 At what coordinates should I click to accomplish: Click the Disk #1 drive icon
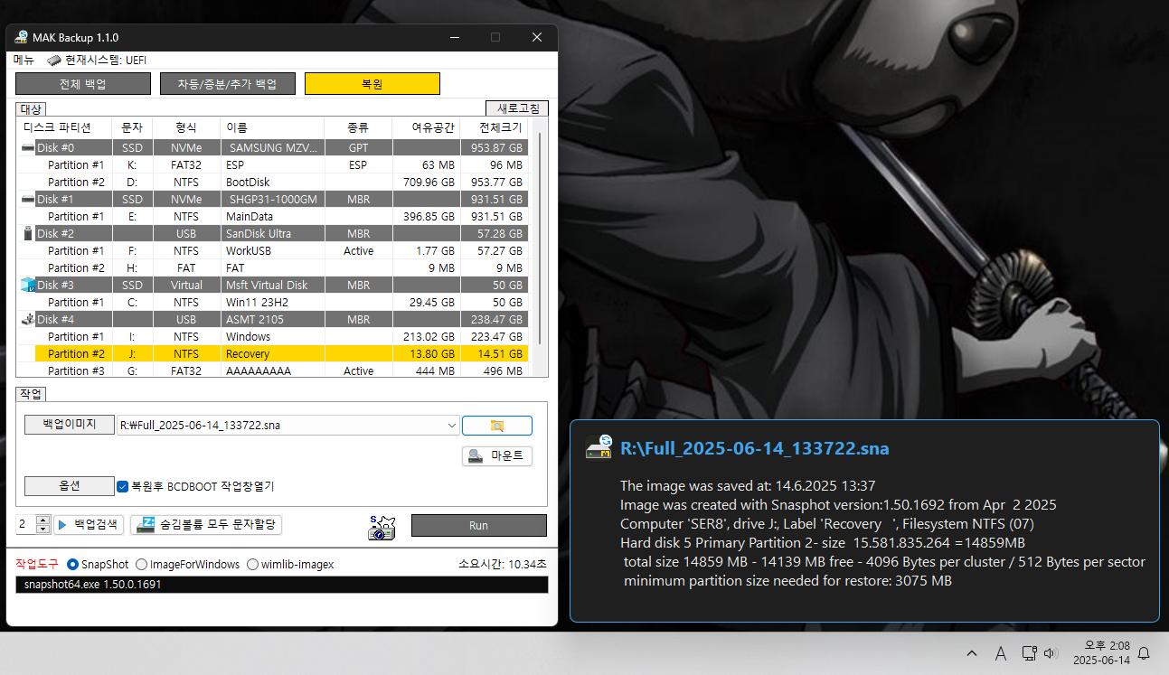[x=27, y=199]
